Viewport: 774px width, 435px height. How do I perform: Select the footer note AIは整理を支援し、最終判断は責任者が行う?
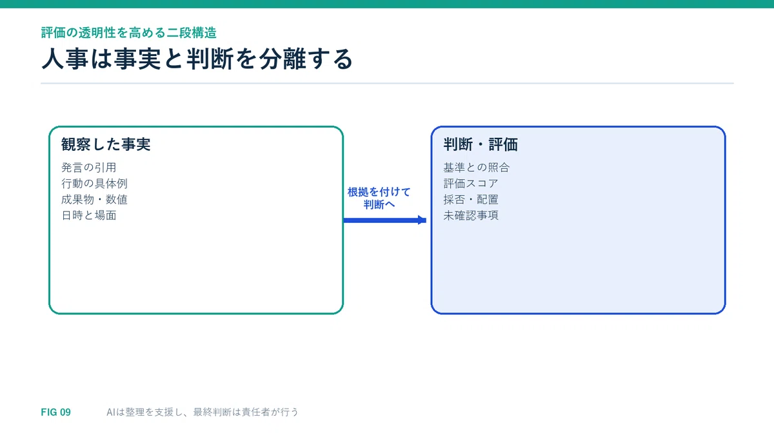[x=203, y=412]
